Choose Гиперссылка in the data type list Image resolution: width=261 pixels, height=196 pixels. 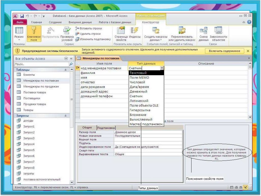coord(146,110)
